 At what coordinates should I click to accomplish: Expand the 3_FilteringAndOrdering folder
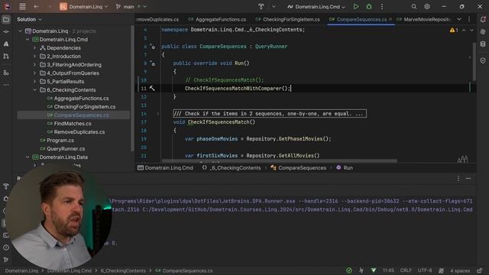pyautogui.click(x=34, y=65)
